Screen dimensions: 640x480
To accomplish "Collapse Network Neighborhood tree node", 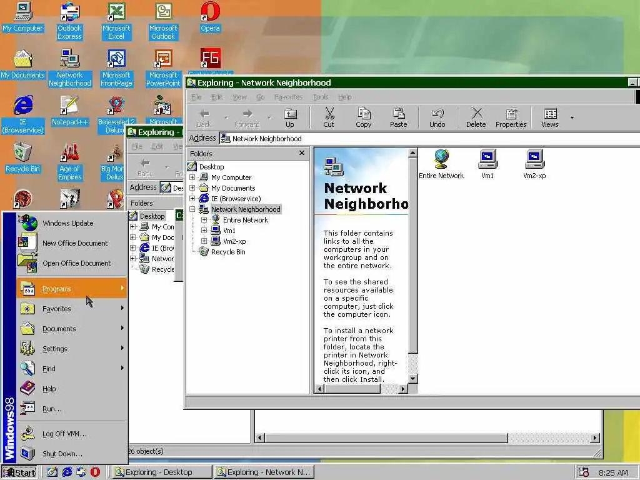I will [192, 209].
